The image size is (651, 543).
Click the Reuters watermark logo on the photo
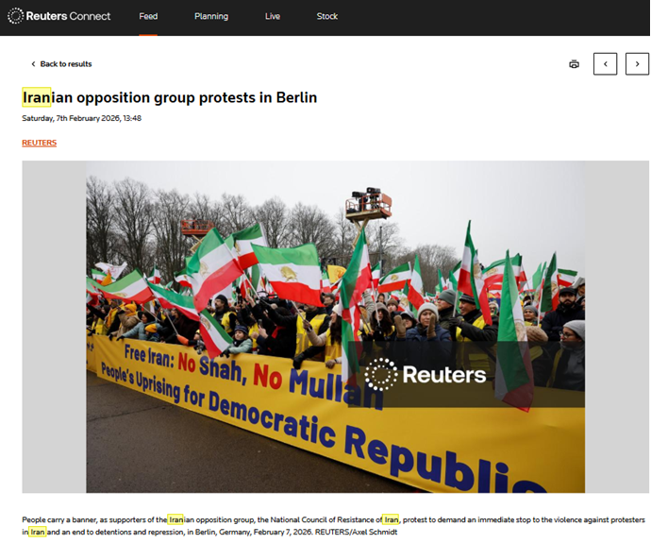tap(426, 374)
